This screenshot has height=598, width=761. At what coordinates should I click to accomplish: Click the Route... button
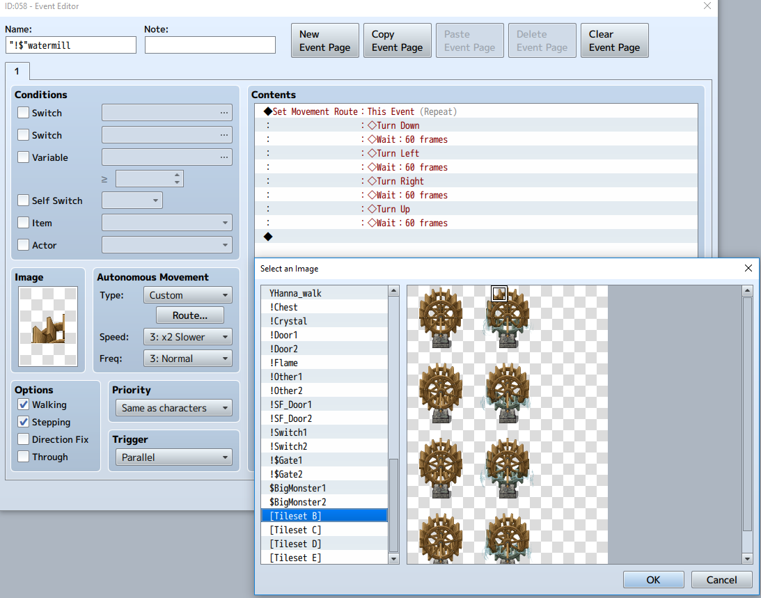pos(190,315)
